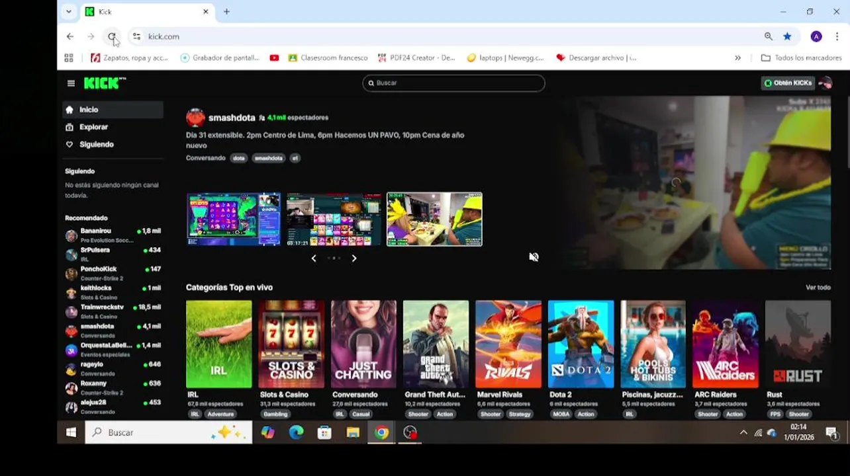Viewport: 850px width, 476px height.
Task: Open File Explorer from taskbar
Action: pos(353,432)
